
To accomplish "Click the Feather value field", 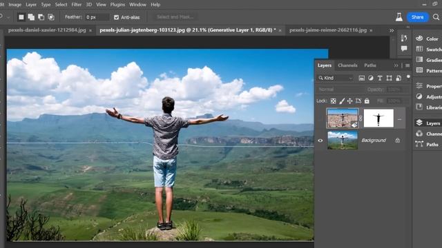I will coord(97,17).
